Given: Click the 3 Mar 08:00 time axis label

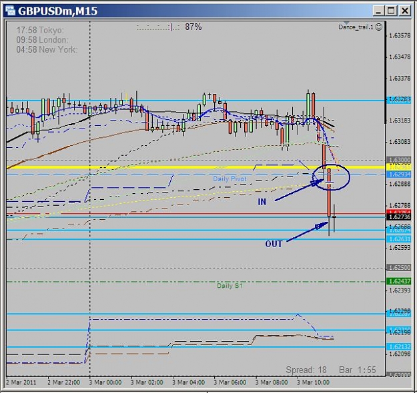Looking at the screenshot, I should [272, 382].
